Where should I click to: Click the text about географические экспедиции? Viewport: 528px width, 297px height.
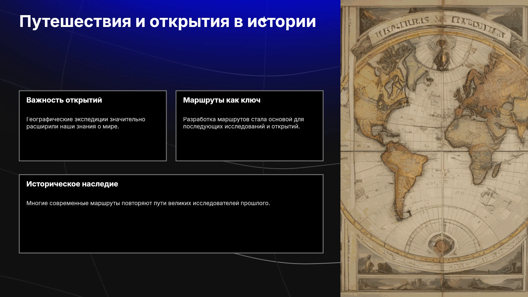pyautogui.click(x=86, y=123)
